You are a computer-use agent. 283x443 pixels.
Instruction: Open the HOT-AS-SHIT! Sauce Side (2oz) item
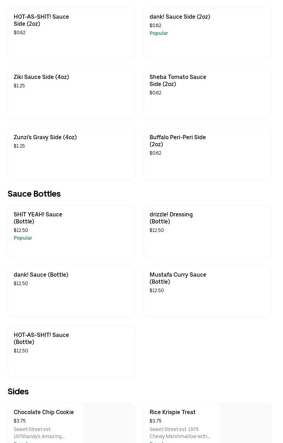point(71,33)
